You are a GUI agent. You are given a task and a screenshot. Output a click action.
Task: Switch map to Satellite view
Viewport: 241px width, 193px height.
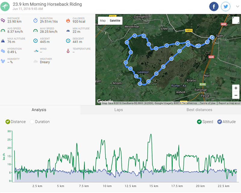coord(115,20)
